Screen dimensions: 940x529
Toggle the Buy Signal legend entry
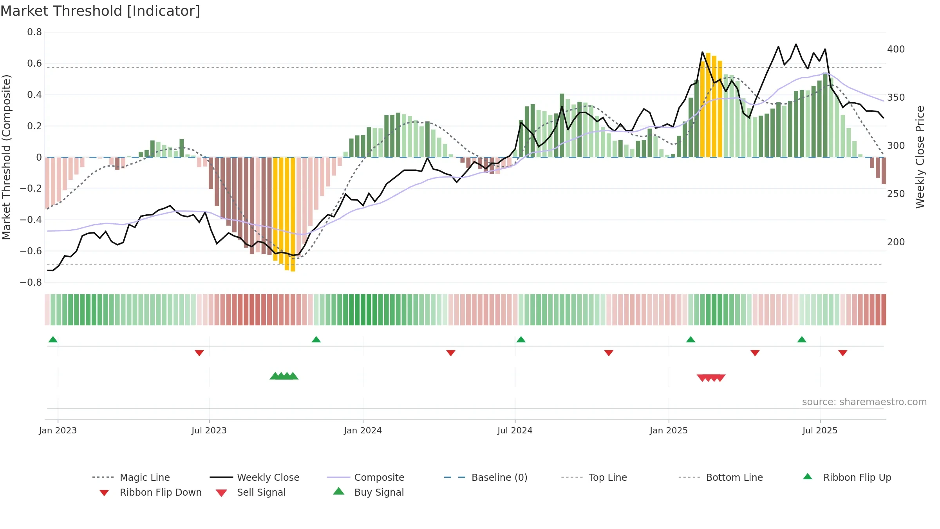pos(368,492)
